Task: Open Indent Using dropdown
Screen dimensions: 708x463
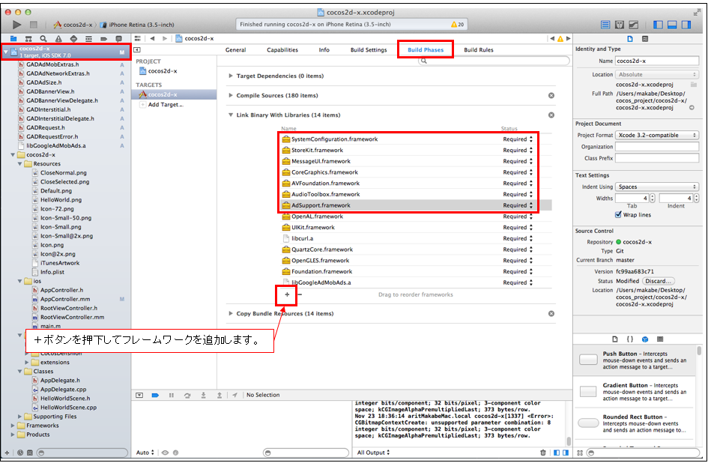Action: click(x=658, y=187)
